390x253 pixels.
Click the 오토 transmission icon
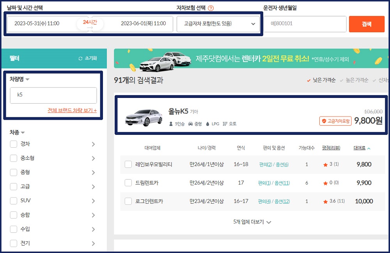[x=225, y=124]
